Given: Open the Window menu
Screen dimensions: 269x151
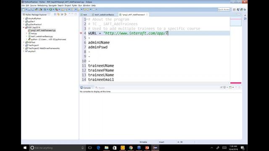Looking at the screenshot, I should 87,5.
